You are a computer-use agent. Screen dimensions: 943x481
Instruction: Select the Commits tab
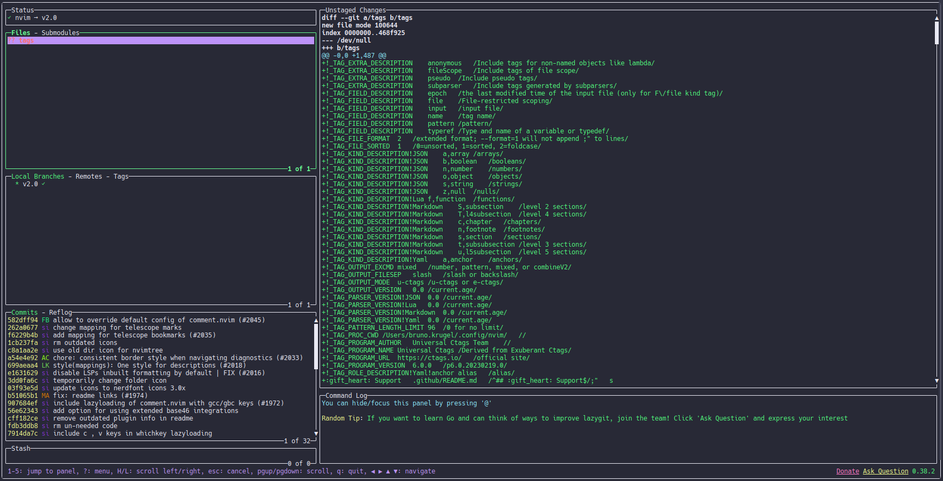[24, 313]
